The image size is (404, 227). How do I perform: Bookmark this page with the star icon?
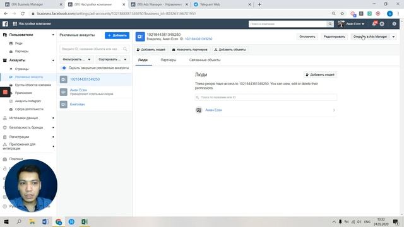342,13
